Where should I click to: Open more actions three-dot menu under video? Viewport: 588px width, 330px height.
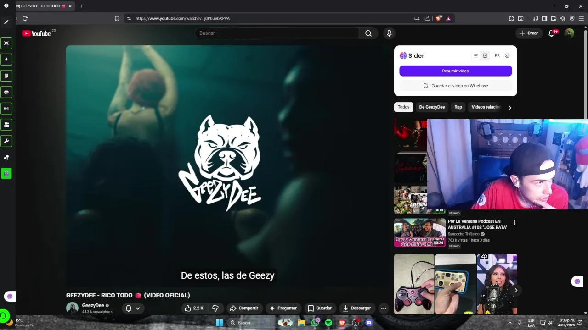click(x=384, y=308)
